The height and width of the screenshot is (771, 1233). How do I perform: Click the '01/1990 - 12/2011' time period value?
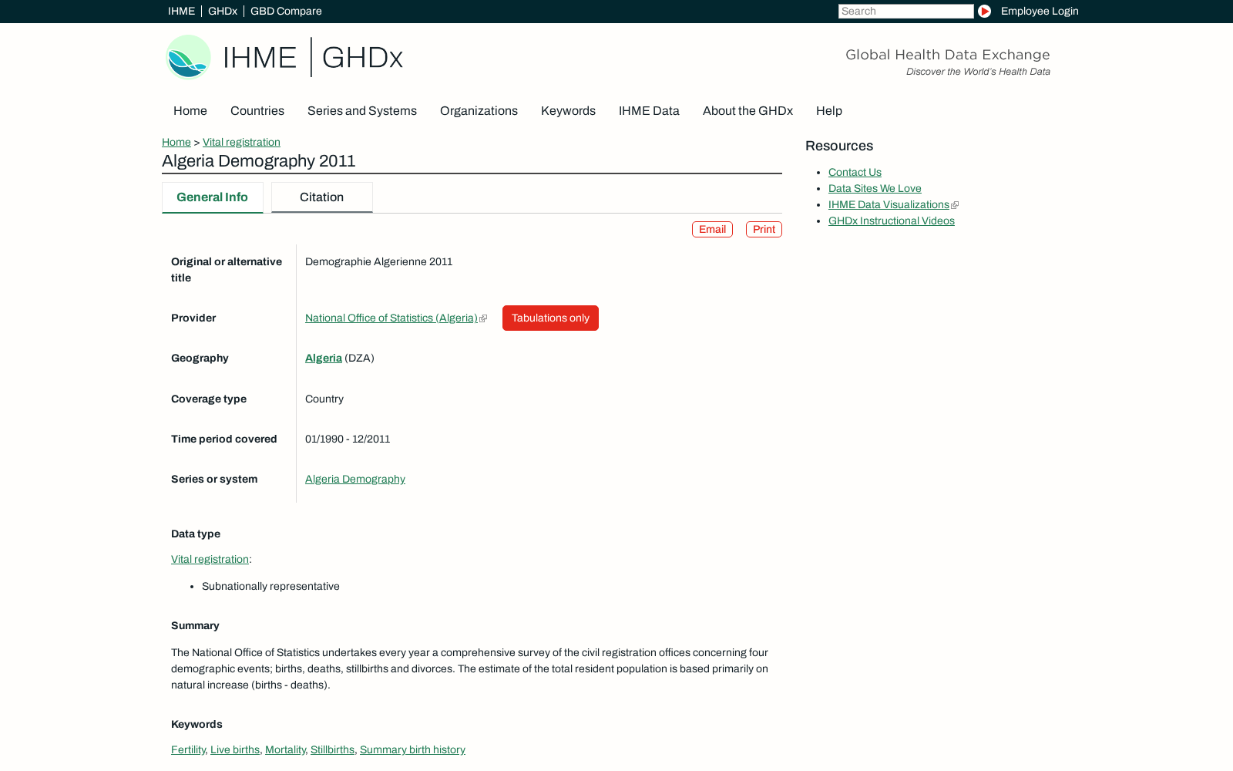tap(348, 439)
